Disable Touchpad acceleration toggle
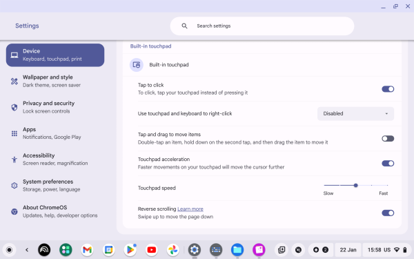Image resolution: width=414 pixels, height=259 pixels. (x=388, y=163)
